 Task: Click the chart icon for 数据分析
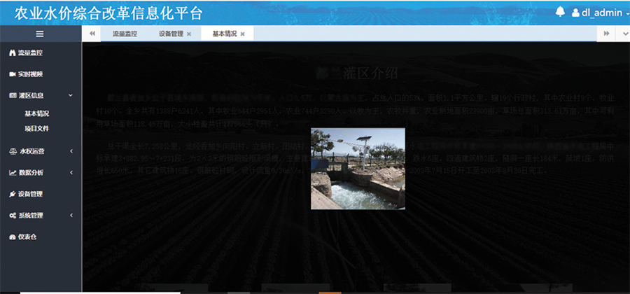[x=13, y=172]
